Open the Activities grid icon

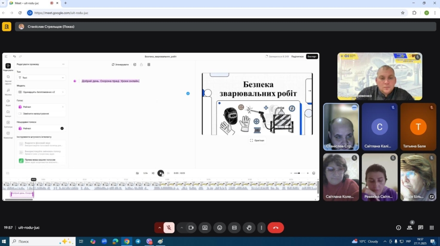pos(431,228)
